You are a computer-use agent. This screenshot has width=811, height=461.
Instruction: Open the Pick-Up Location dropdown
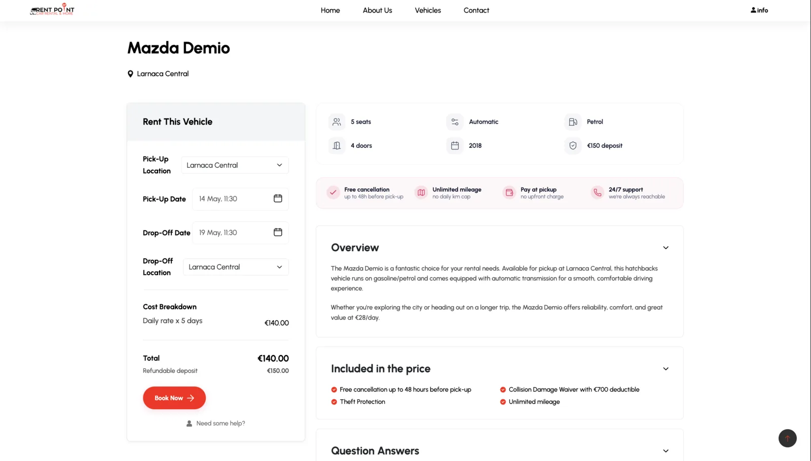tap(235, 165)
